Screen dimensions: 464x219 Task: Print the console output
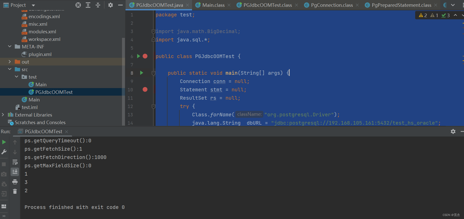(15, 182)
